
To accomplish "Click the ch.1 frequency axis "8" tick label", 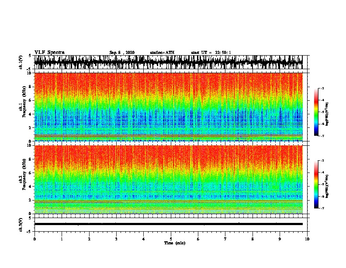I will point(31,87).
